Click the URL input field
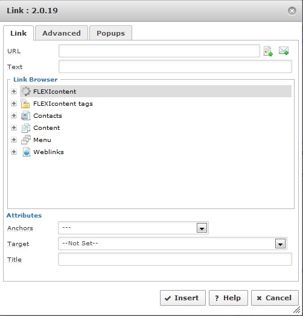This screenshot has height=316, width=303. click(x=159, y=51)
